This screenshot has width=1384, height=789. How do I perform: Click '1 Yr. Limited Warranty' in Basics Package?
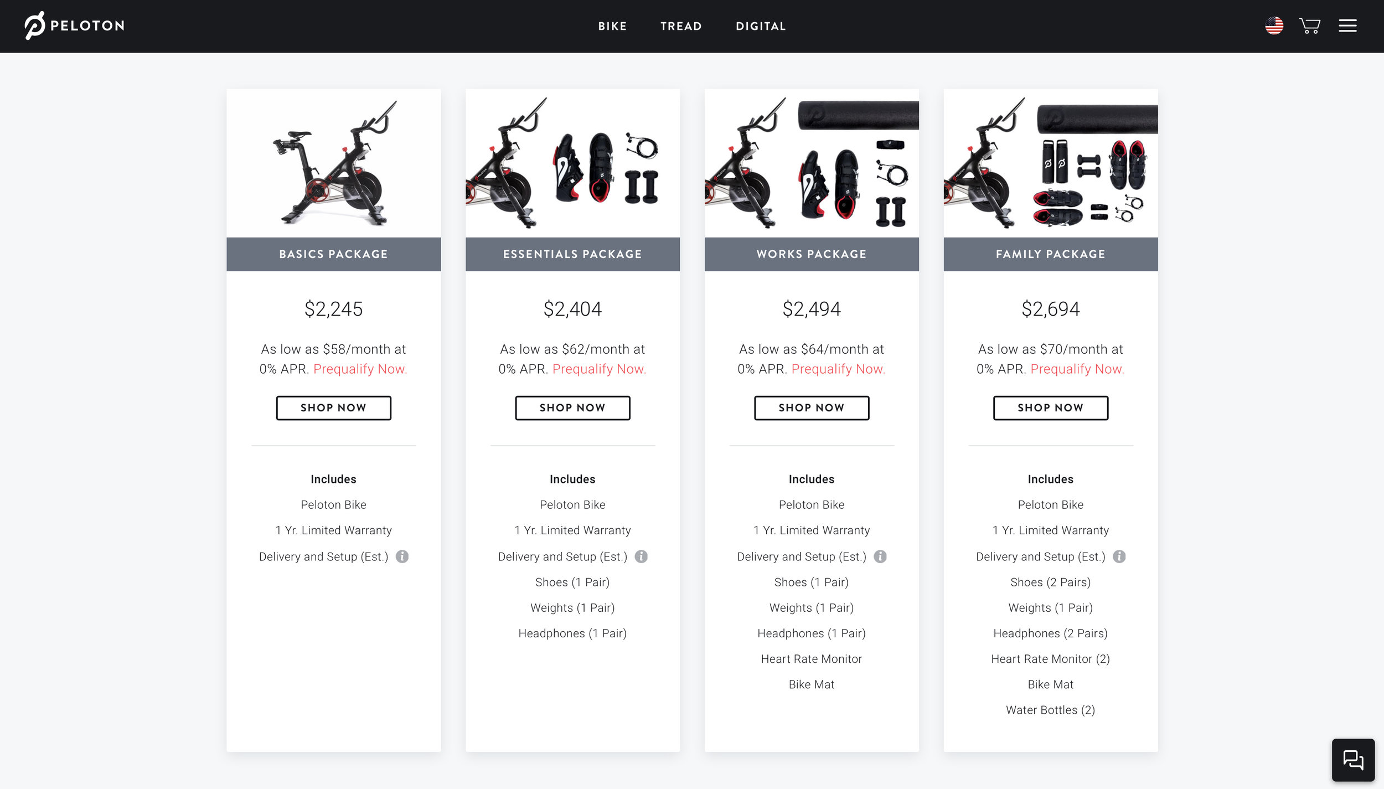333,530
